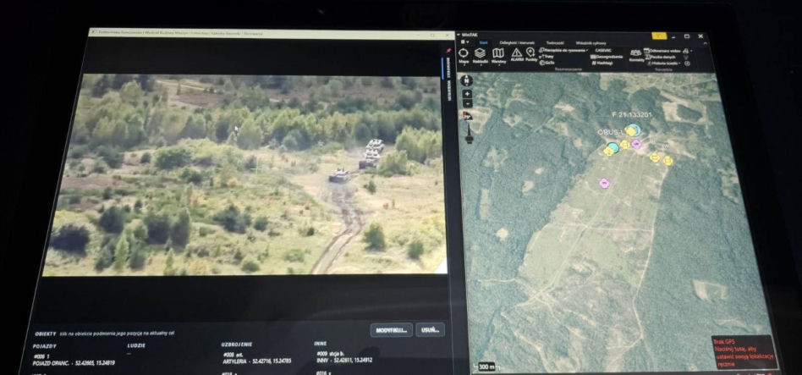Open the Geoogrodzenia geofence tool
Viewport: 802px width, 375px height.
click(607, 56)
